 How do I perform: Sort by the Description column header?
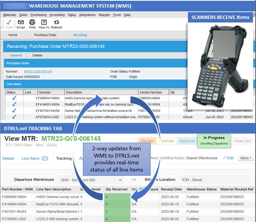[x=102, y=92]
